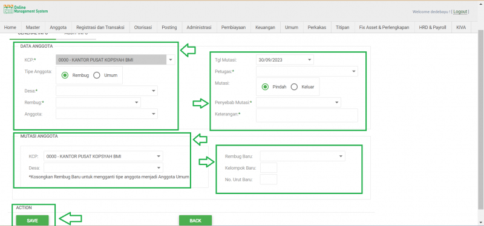The image size is (484, 226).
Task: Open the Posting menu
Action: (x=169, y=27)
